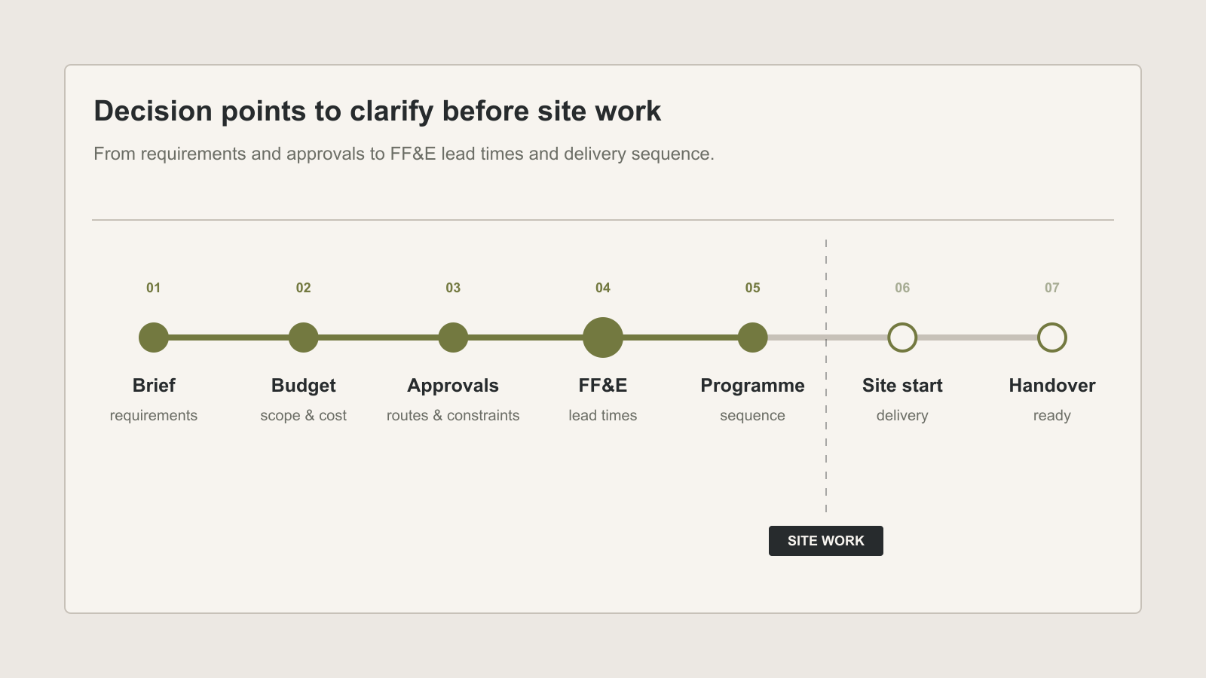Click the Brief heading text
The width and height of the screenshot is (1206, 678).
[x=154, y=386]
